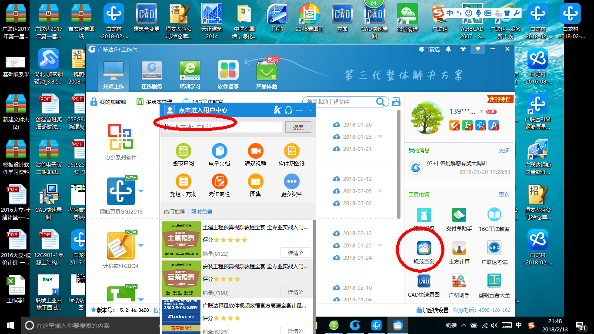
Task: Click notification bell icon in title bar
Action: coord(448,49)
